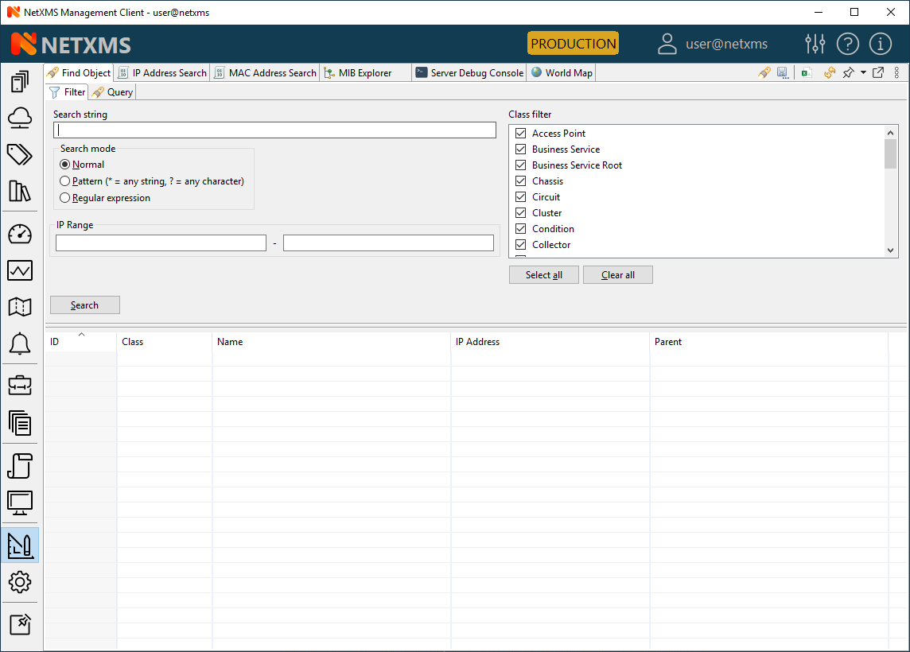Open the Dashboards gauge perspective
Image resolution: width=910 pixels, height=652 pixels.
click(x=20, y=234)
